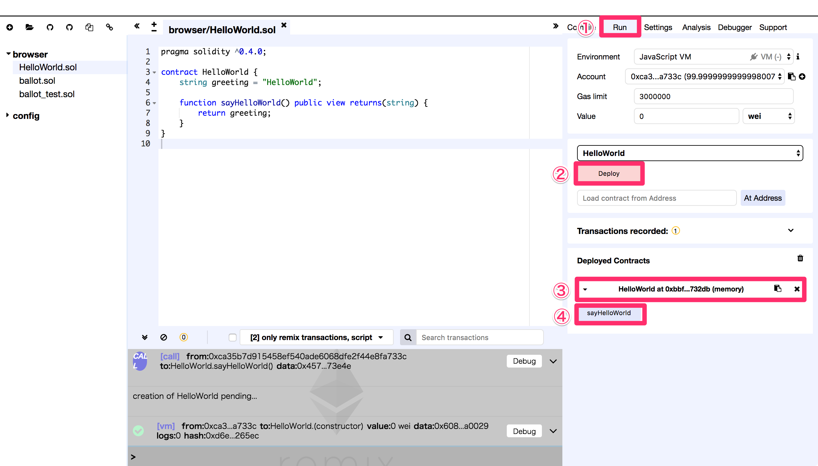Click the Search transactions field
818x466 pixels.
[x=479, y=337]
